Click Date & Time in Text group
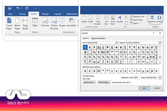167x111 pixels. point(136,20)
